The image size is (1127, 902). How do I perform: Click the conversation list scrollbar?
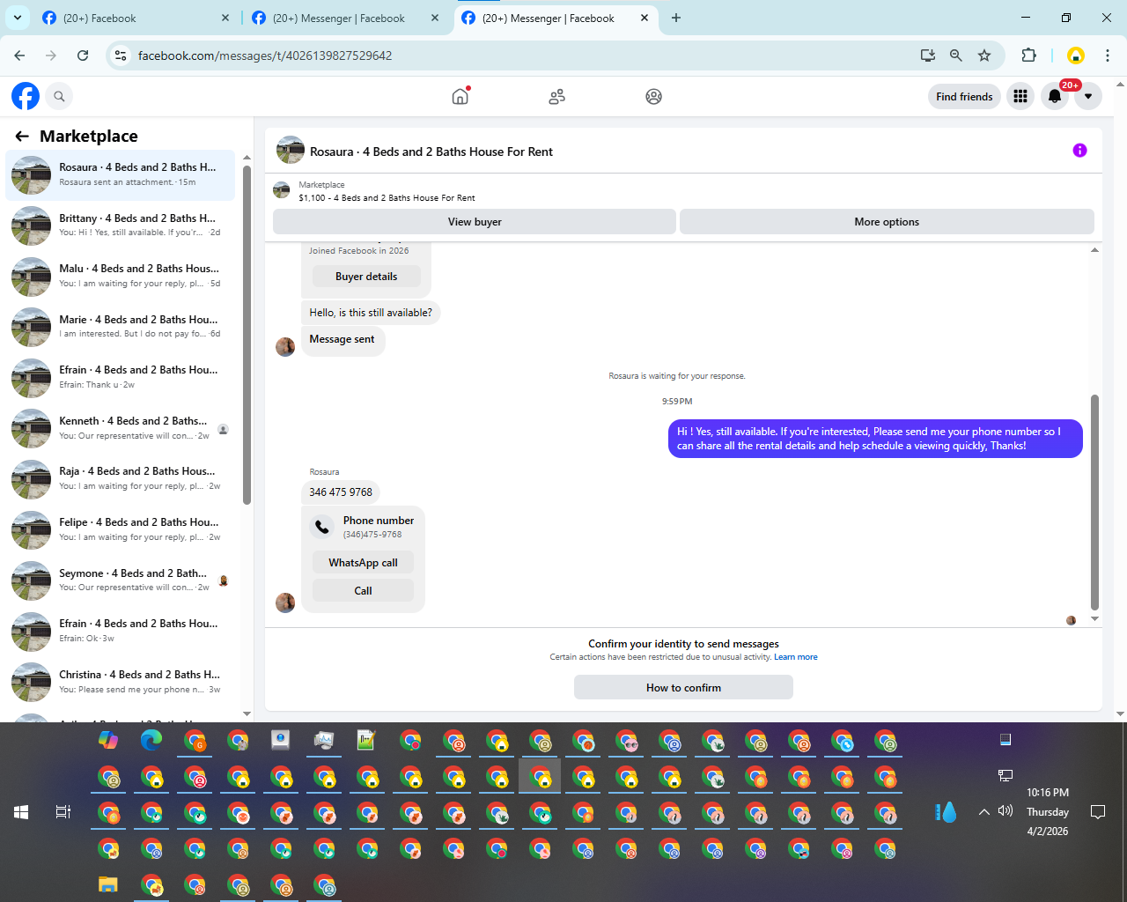pyautogui.click(x=247, y=335)
